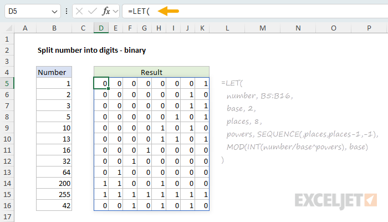This screenshot has width=388, height=222.
Task: Select cell D15 in the 255 row
Action: (101, 194)
